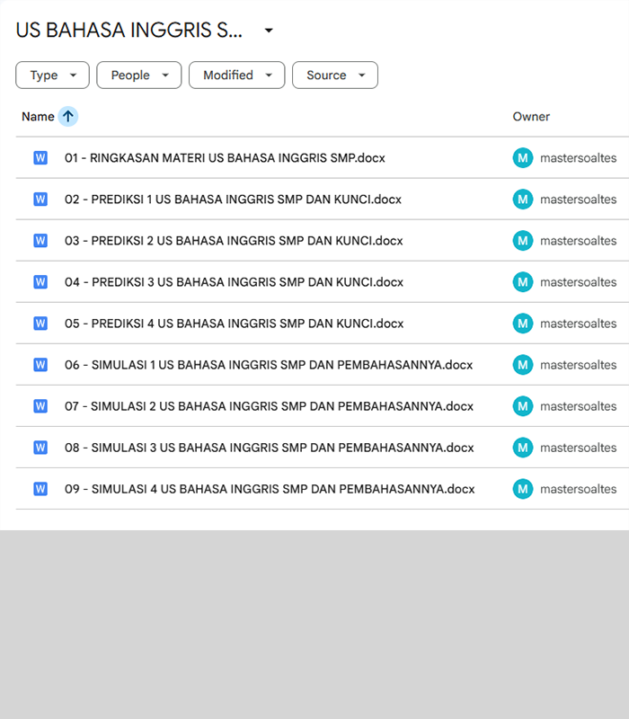Click Word icon beside 02 PREDIKSI 1 file

point(40,200)
